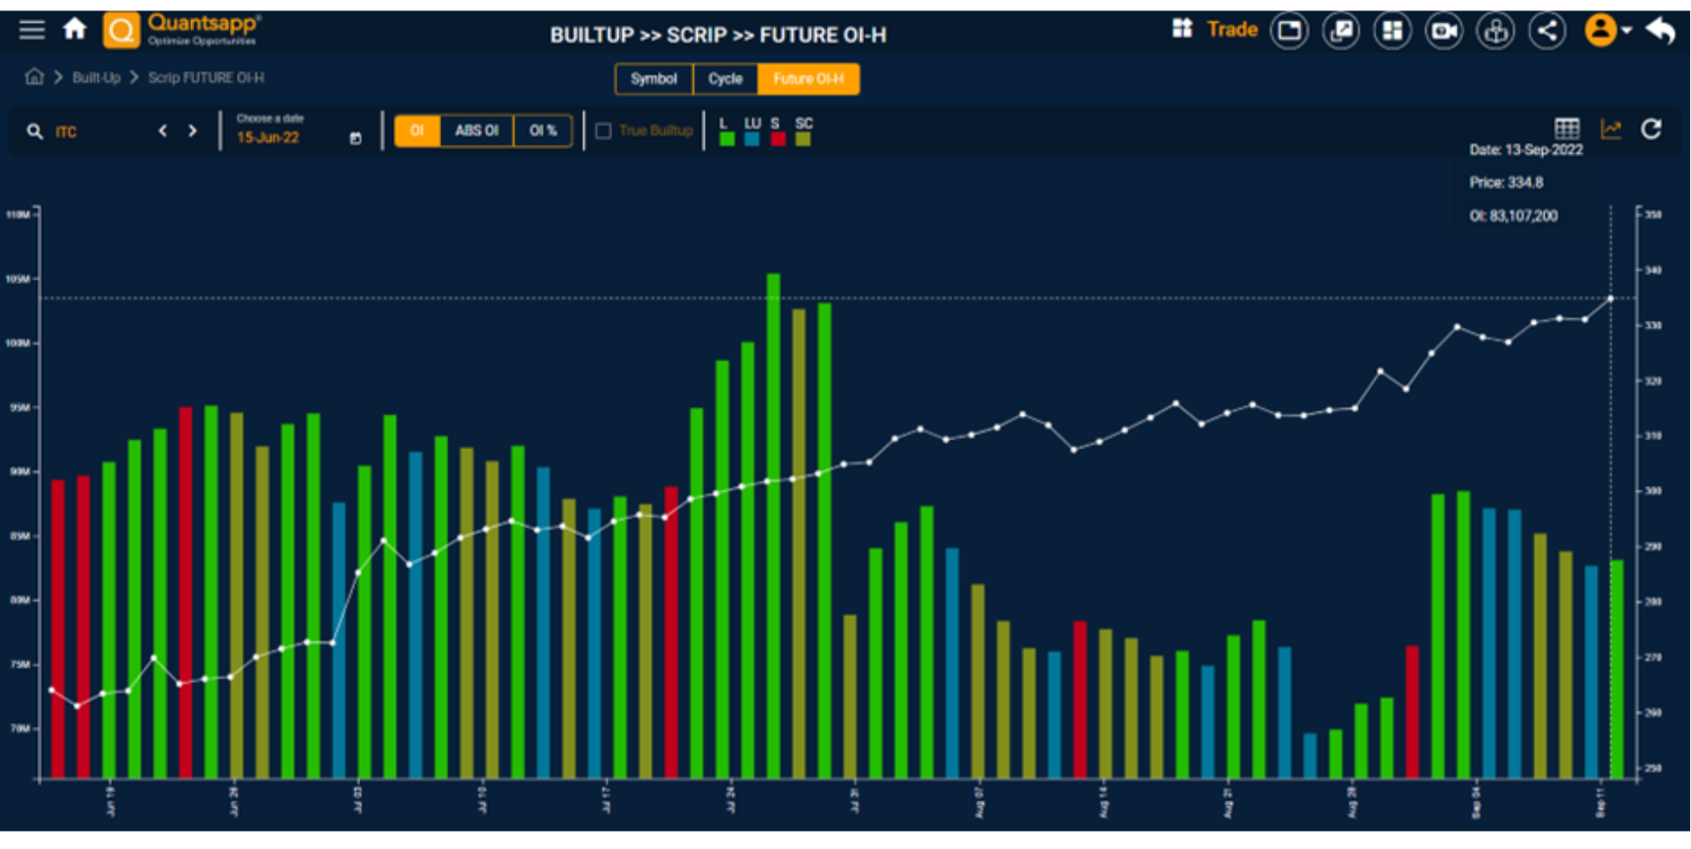
Task: Go back using the return arrow icon
Action: tap(1662, 29)
